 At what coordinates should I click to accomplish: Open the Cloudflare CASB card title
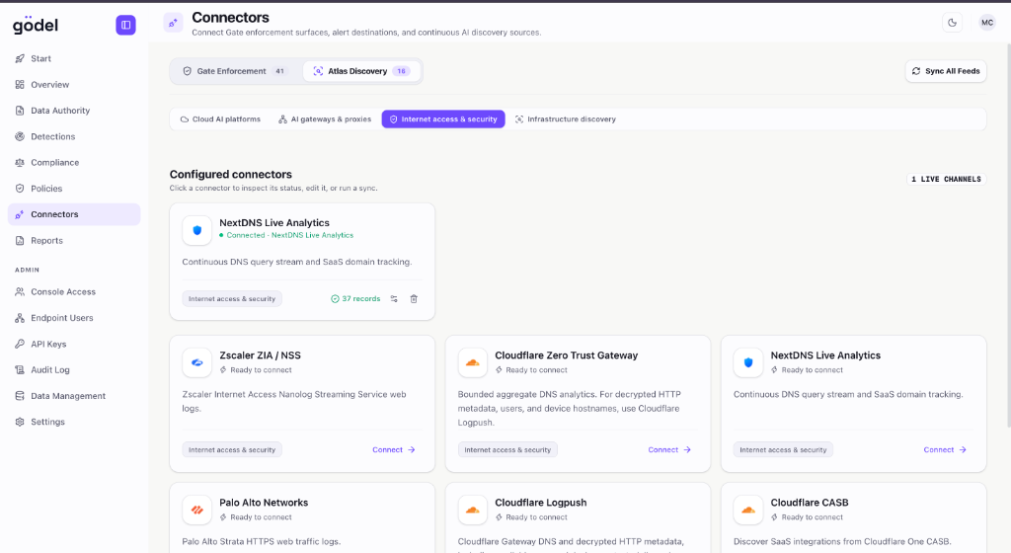coord(810,503)
